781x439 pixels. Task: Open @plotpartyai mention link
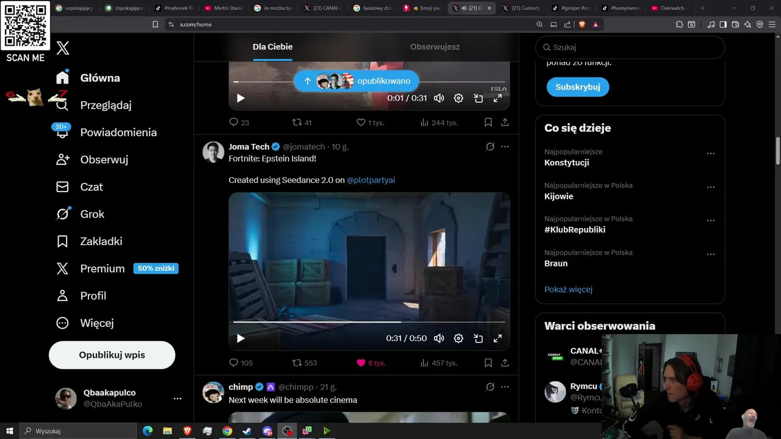(371, 180)
